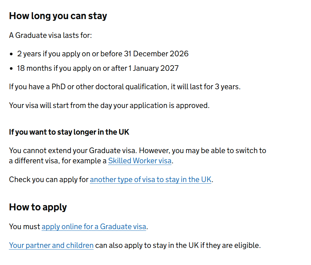Click the bullet dot before '2 years'

point(11,54)
